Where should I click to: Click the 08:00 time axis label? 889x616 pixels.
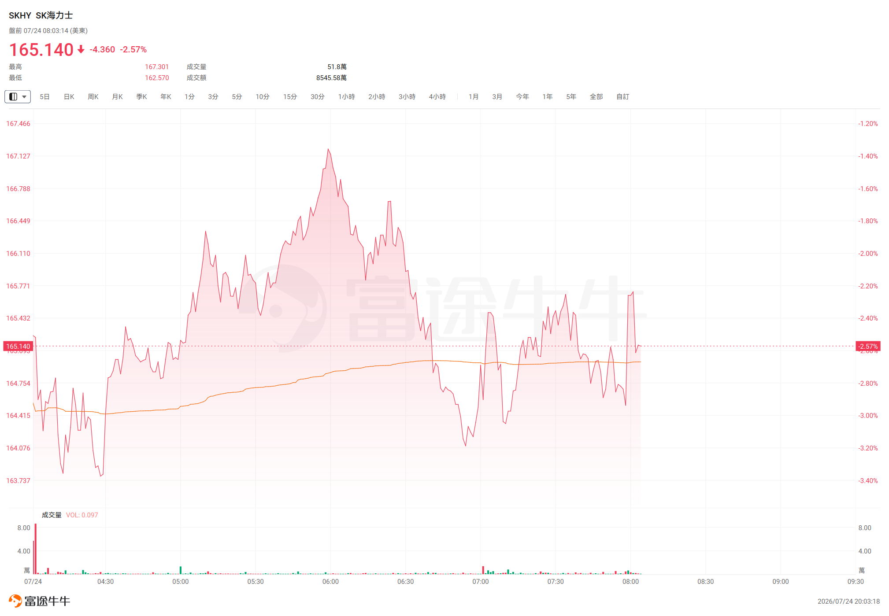pyautogui.click(x=630, y=582)
